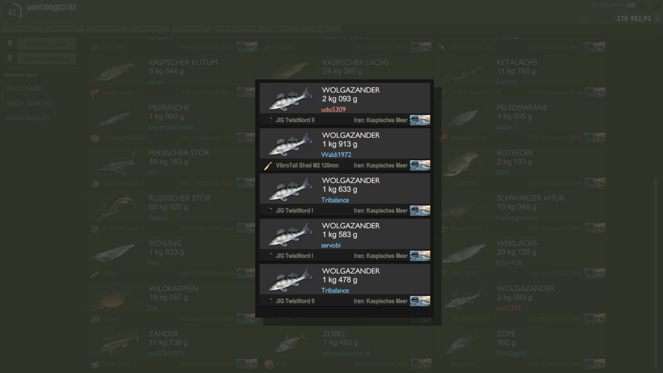Click the Wolgazander fish image in Waldi1972's row

290,144
